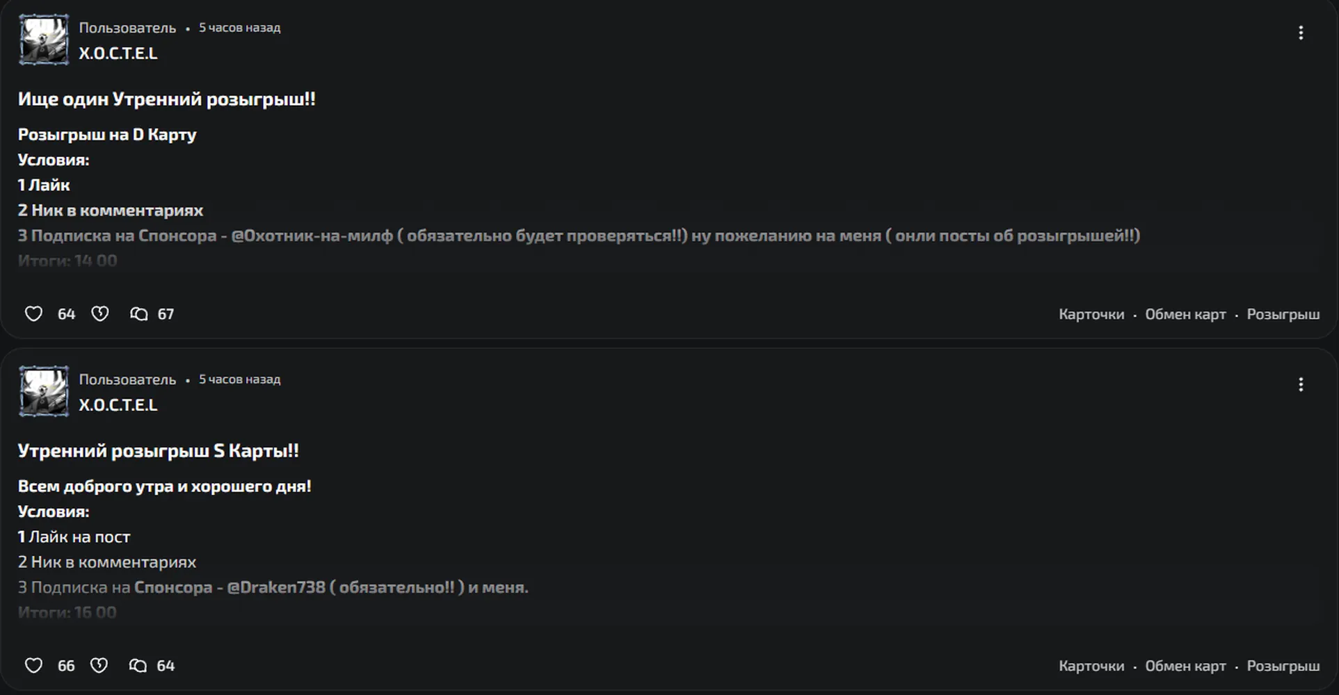This screenshot has height=695, width=1339.
Task: Open the three-dot menu on the first post
Action: (x=1301, y=33)
